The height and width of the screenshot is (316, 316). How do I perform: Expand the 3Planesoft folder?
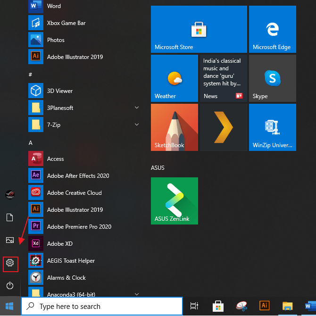tap(137, 108)
